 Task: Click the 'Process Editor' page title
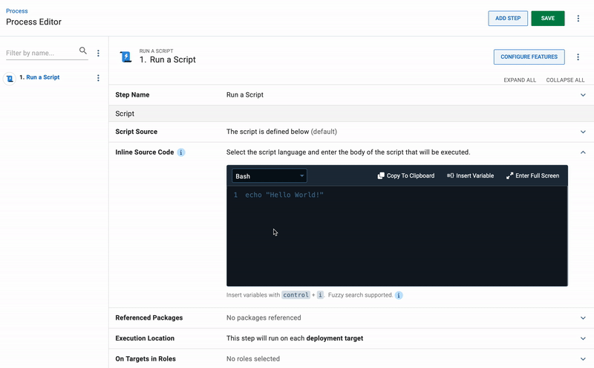click(x=33, y=22)
